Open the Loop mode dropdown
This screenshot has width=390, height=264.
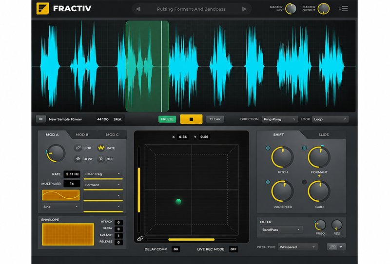[x=330, y=119]
